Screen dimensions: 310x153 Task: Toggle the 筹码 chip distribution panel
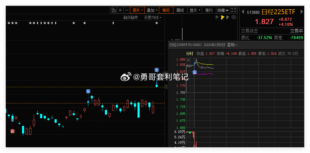coord(166,10)
